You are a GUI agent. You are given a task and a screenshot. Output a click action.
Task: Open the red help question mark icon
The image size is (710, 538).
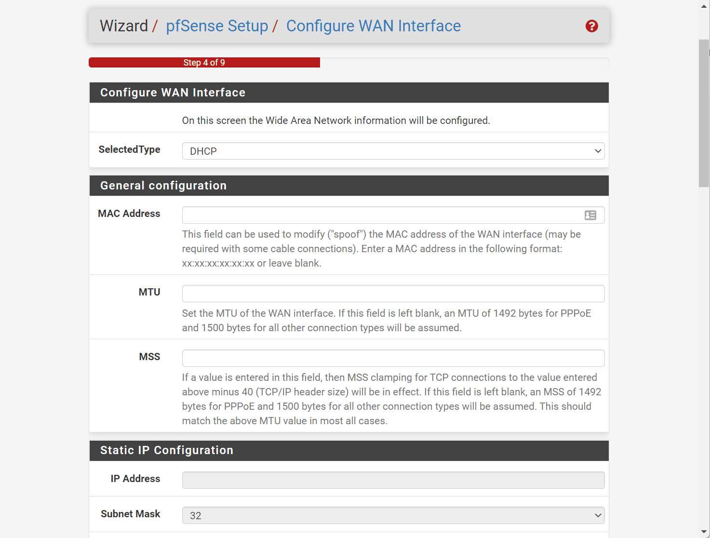(591, 26)
